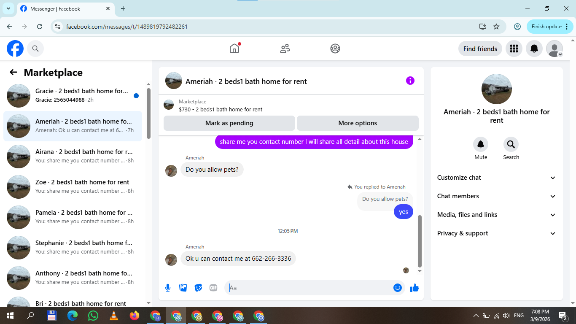The image size is (576, 324).
Task: Open the Facebook search magnifier
Action: point(35,49)
